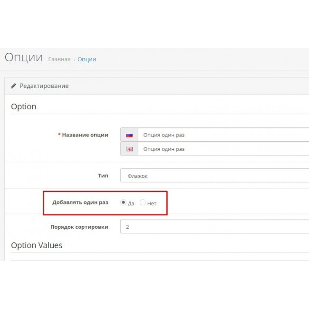
Task: Click the "Option" section heading
Action: coord(23,106)
